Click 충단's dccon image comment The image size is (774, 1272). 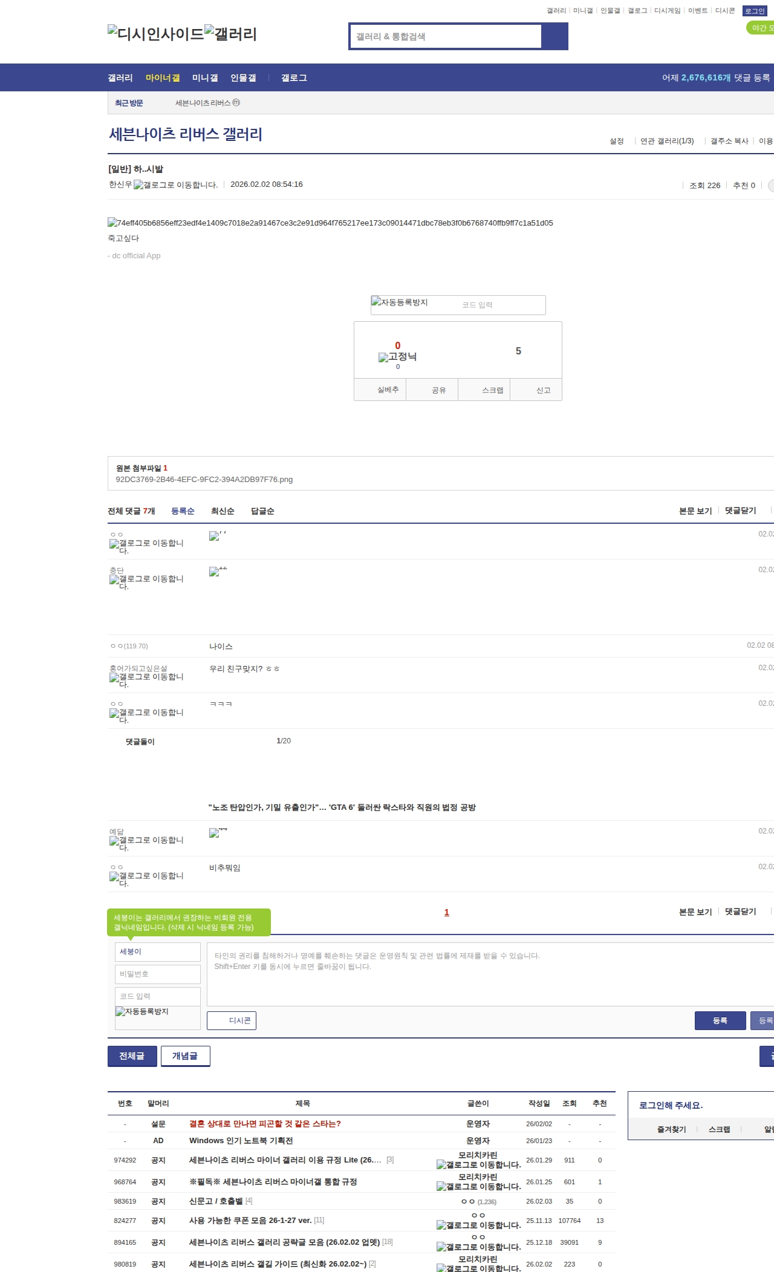(x=214, y=572)
